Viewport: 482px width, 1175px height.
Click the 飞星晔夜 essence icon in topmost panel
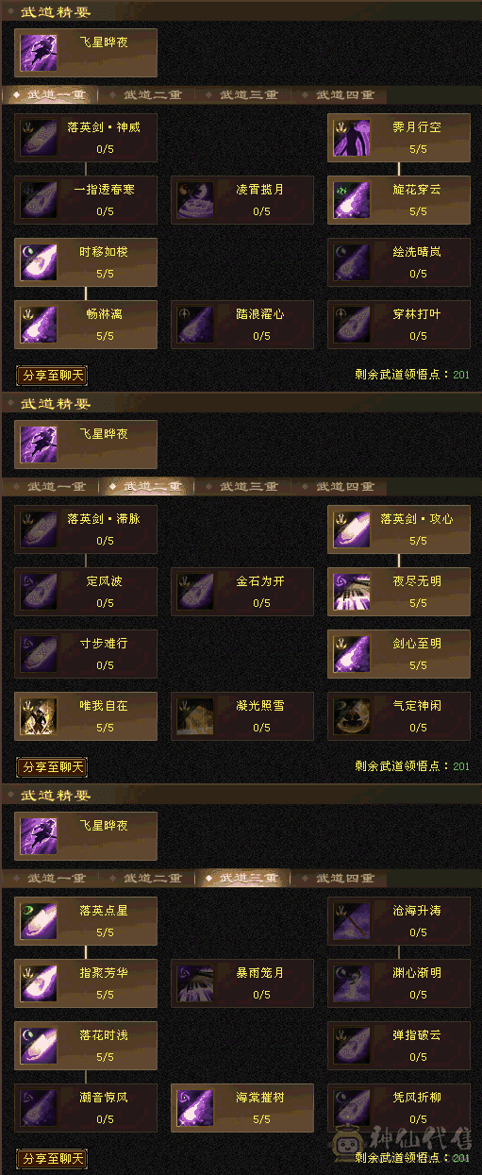click(38, 52)
